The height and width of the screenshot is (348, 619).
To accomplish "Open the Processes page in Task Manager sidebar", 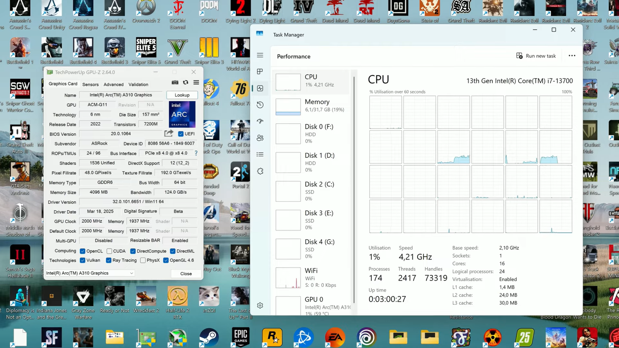I will (x=260, y=72).
